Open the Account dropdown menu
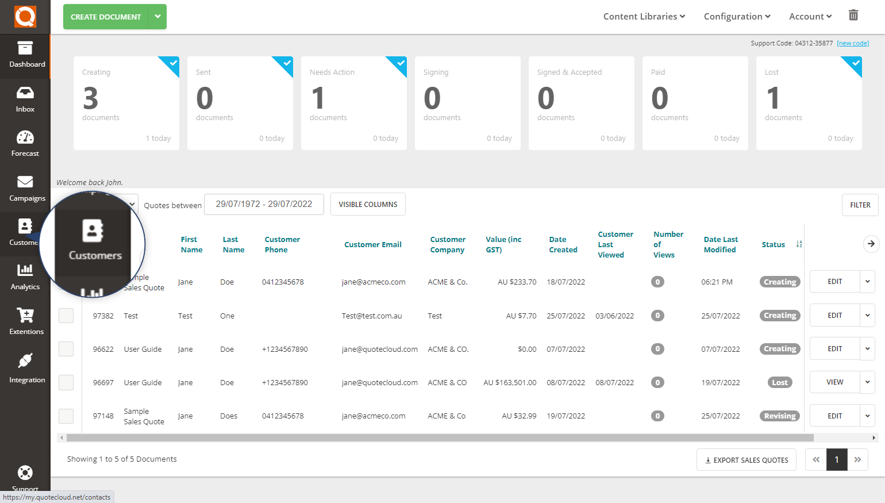885x503 pixels. pos(810,16)
